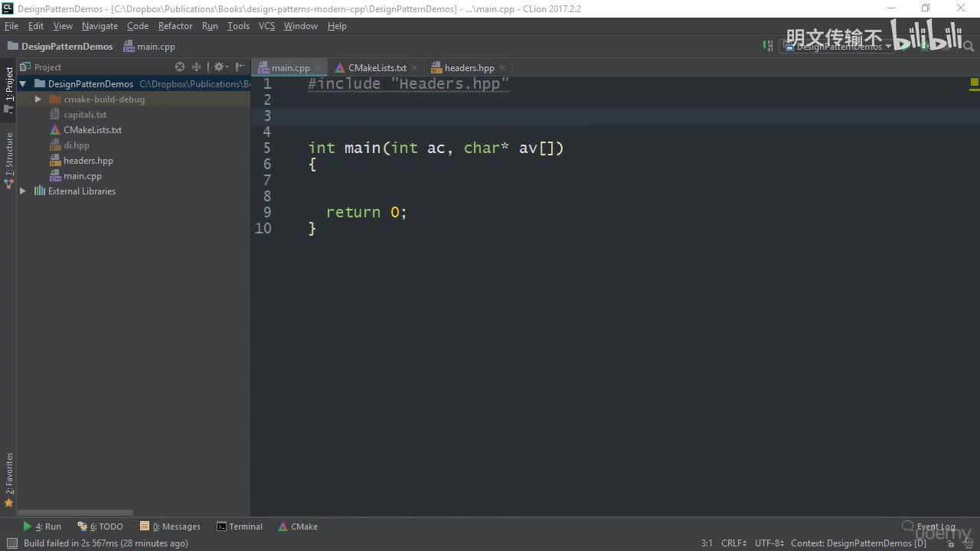Close the headers.hpp editor tab
Viewport: 980px width, 551px height.
click(502, 68)
